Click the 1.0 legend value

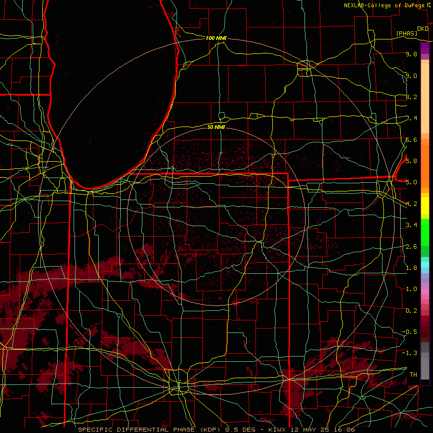(x=411, y=289)
